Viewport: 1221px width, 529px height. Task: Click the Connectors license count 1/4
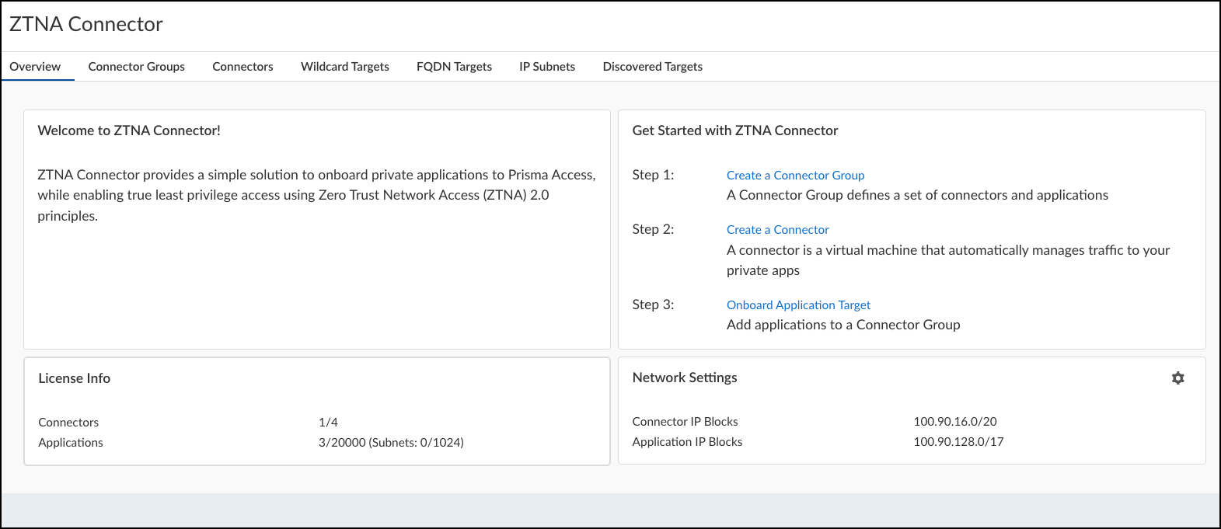[x=328, y=423]
